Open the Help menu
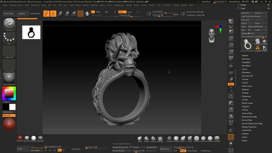 (x=191, y=5)
